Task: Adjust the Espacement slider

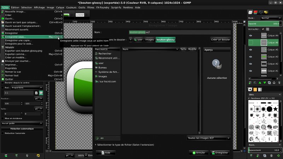Action: point(264,150)
